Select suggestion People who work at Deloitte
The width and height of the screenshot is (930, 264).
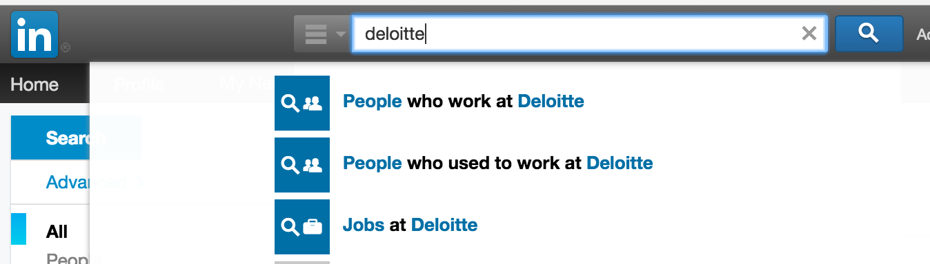[464, 102]
